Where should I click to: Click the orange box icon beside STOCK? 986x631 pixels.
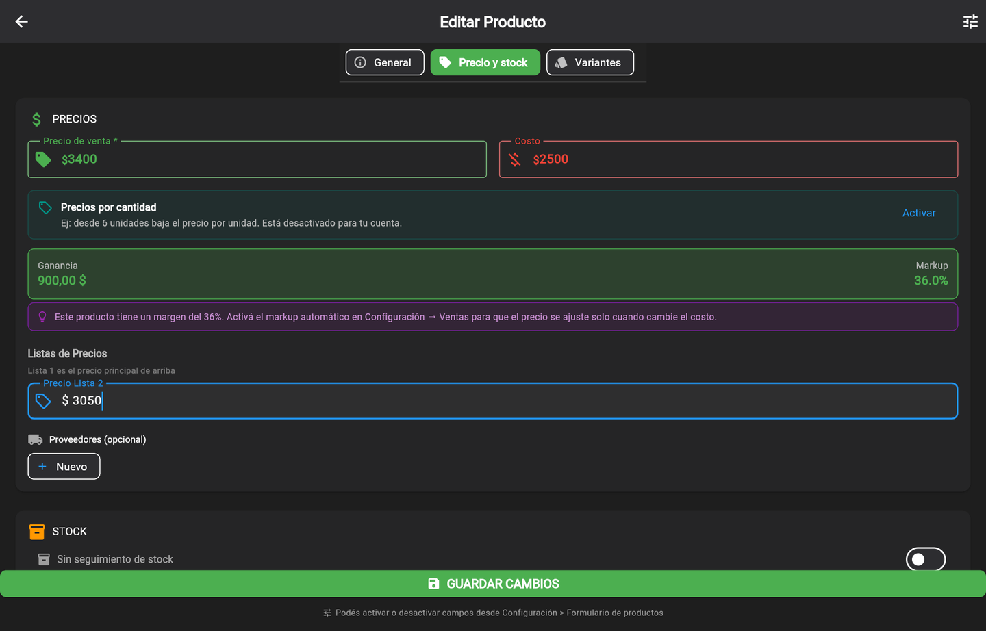point(37,532)
